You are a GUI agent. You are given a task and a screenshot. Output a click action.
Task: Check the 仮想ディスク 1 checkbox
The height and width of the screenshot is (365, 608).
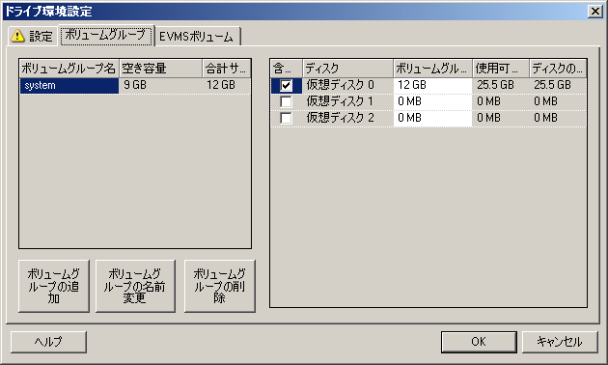click(x=286, y=101)
